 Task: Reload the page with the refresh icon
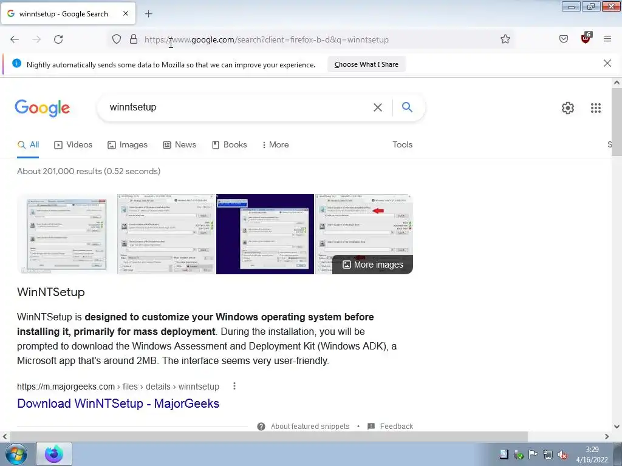(58, 39)
